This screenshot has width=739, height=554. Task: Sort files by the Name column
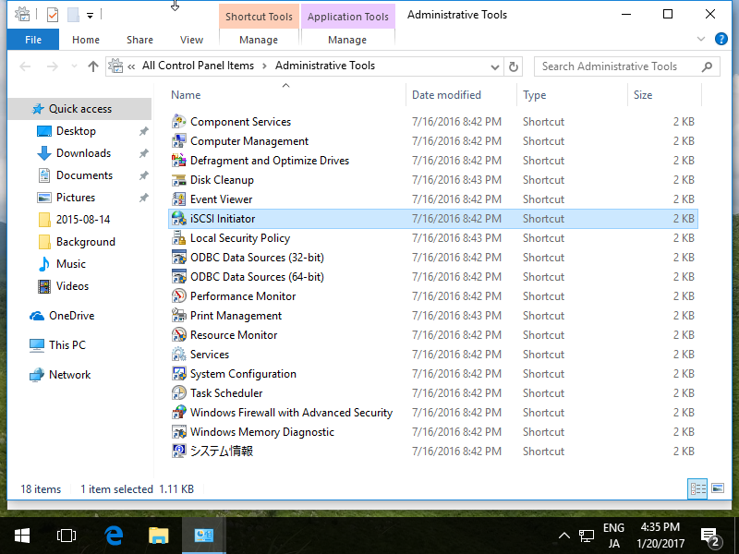tap(186, 95)
